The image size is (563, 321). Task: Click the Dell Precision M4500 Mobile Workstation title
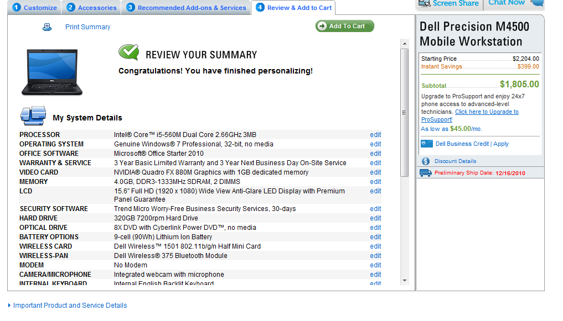[474, 34]
